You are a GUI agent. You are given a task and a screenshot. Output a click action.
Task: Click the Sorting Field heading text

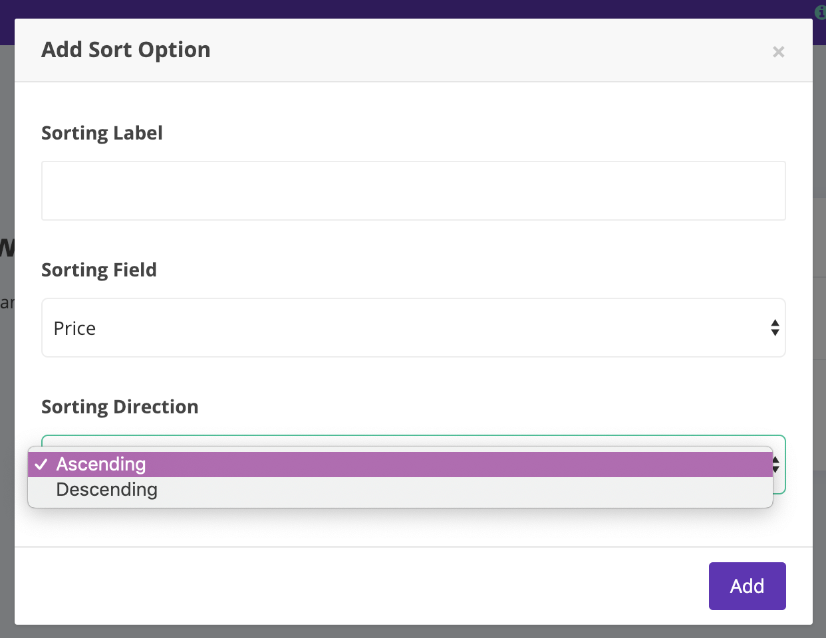99,270
